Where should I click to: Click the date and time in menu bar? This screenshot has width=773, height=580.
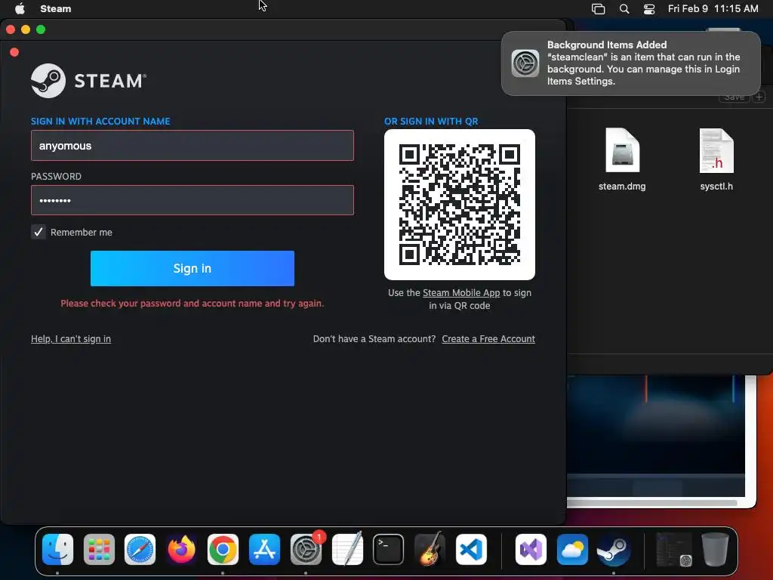[713, 8]
